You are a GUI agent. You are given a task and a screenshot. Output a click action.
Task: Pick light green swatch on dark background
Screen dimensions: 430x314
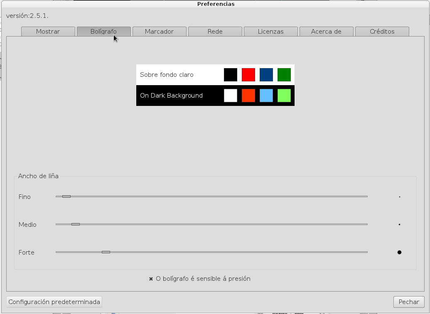tap(284, 96)
